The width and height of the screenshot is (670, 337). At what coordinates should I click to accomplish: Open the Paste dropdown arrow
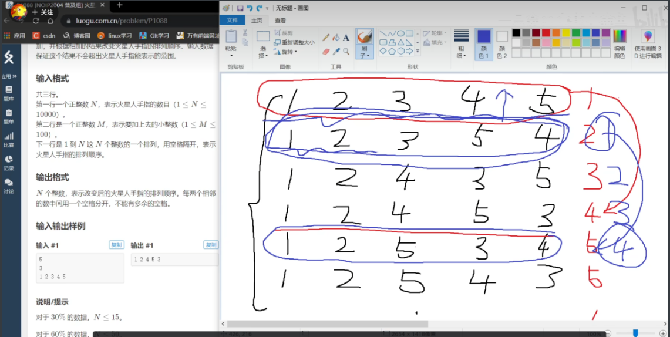(x=231, y=55)
